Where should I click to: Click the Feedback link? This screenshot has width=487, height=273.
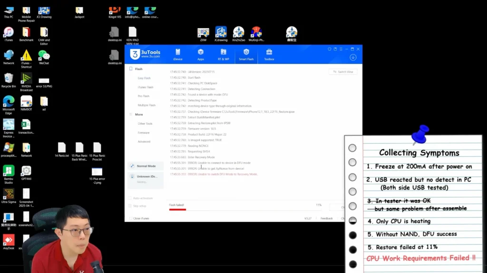(x=326, y=218)
